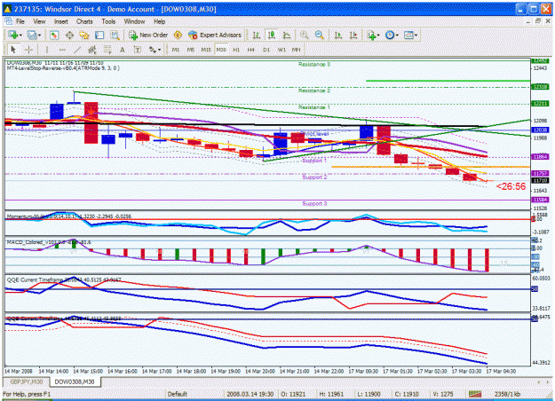Image resolution: width=555 pixels, height=401 pixels.
Task: Activate the crosshair cursor mode
Action: pyautogui.click(x=28, y=50)
